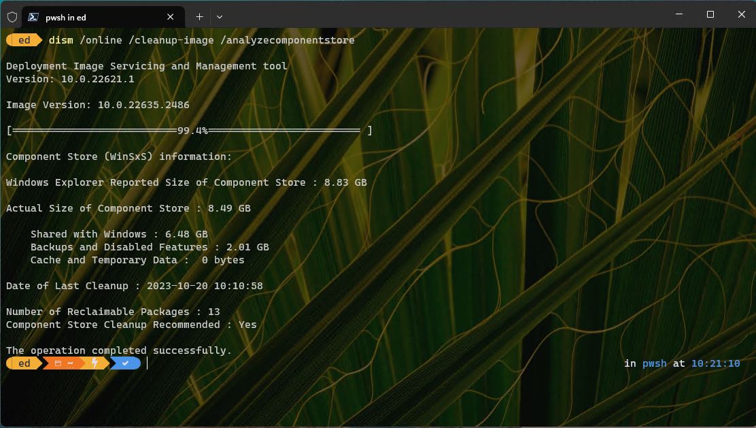Maximize the terminal window
The image size is (756, 428).
(x=710, y=15)
